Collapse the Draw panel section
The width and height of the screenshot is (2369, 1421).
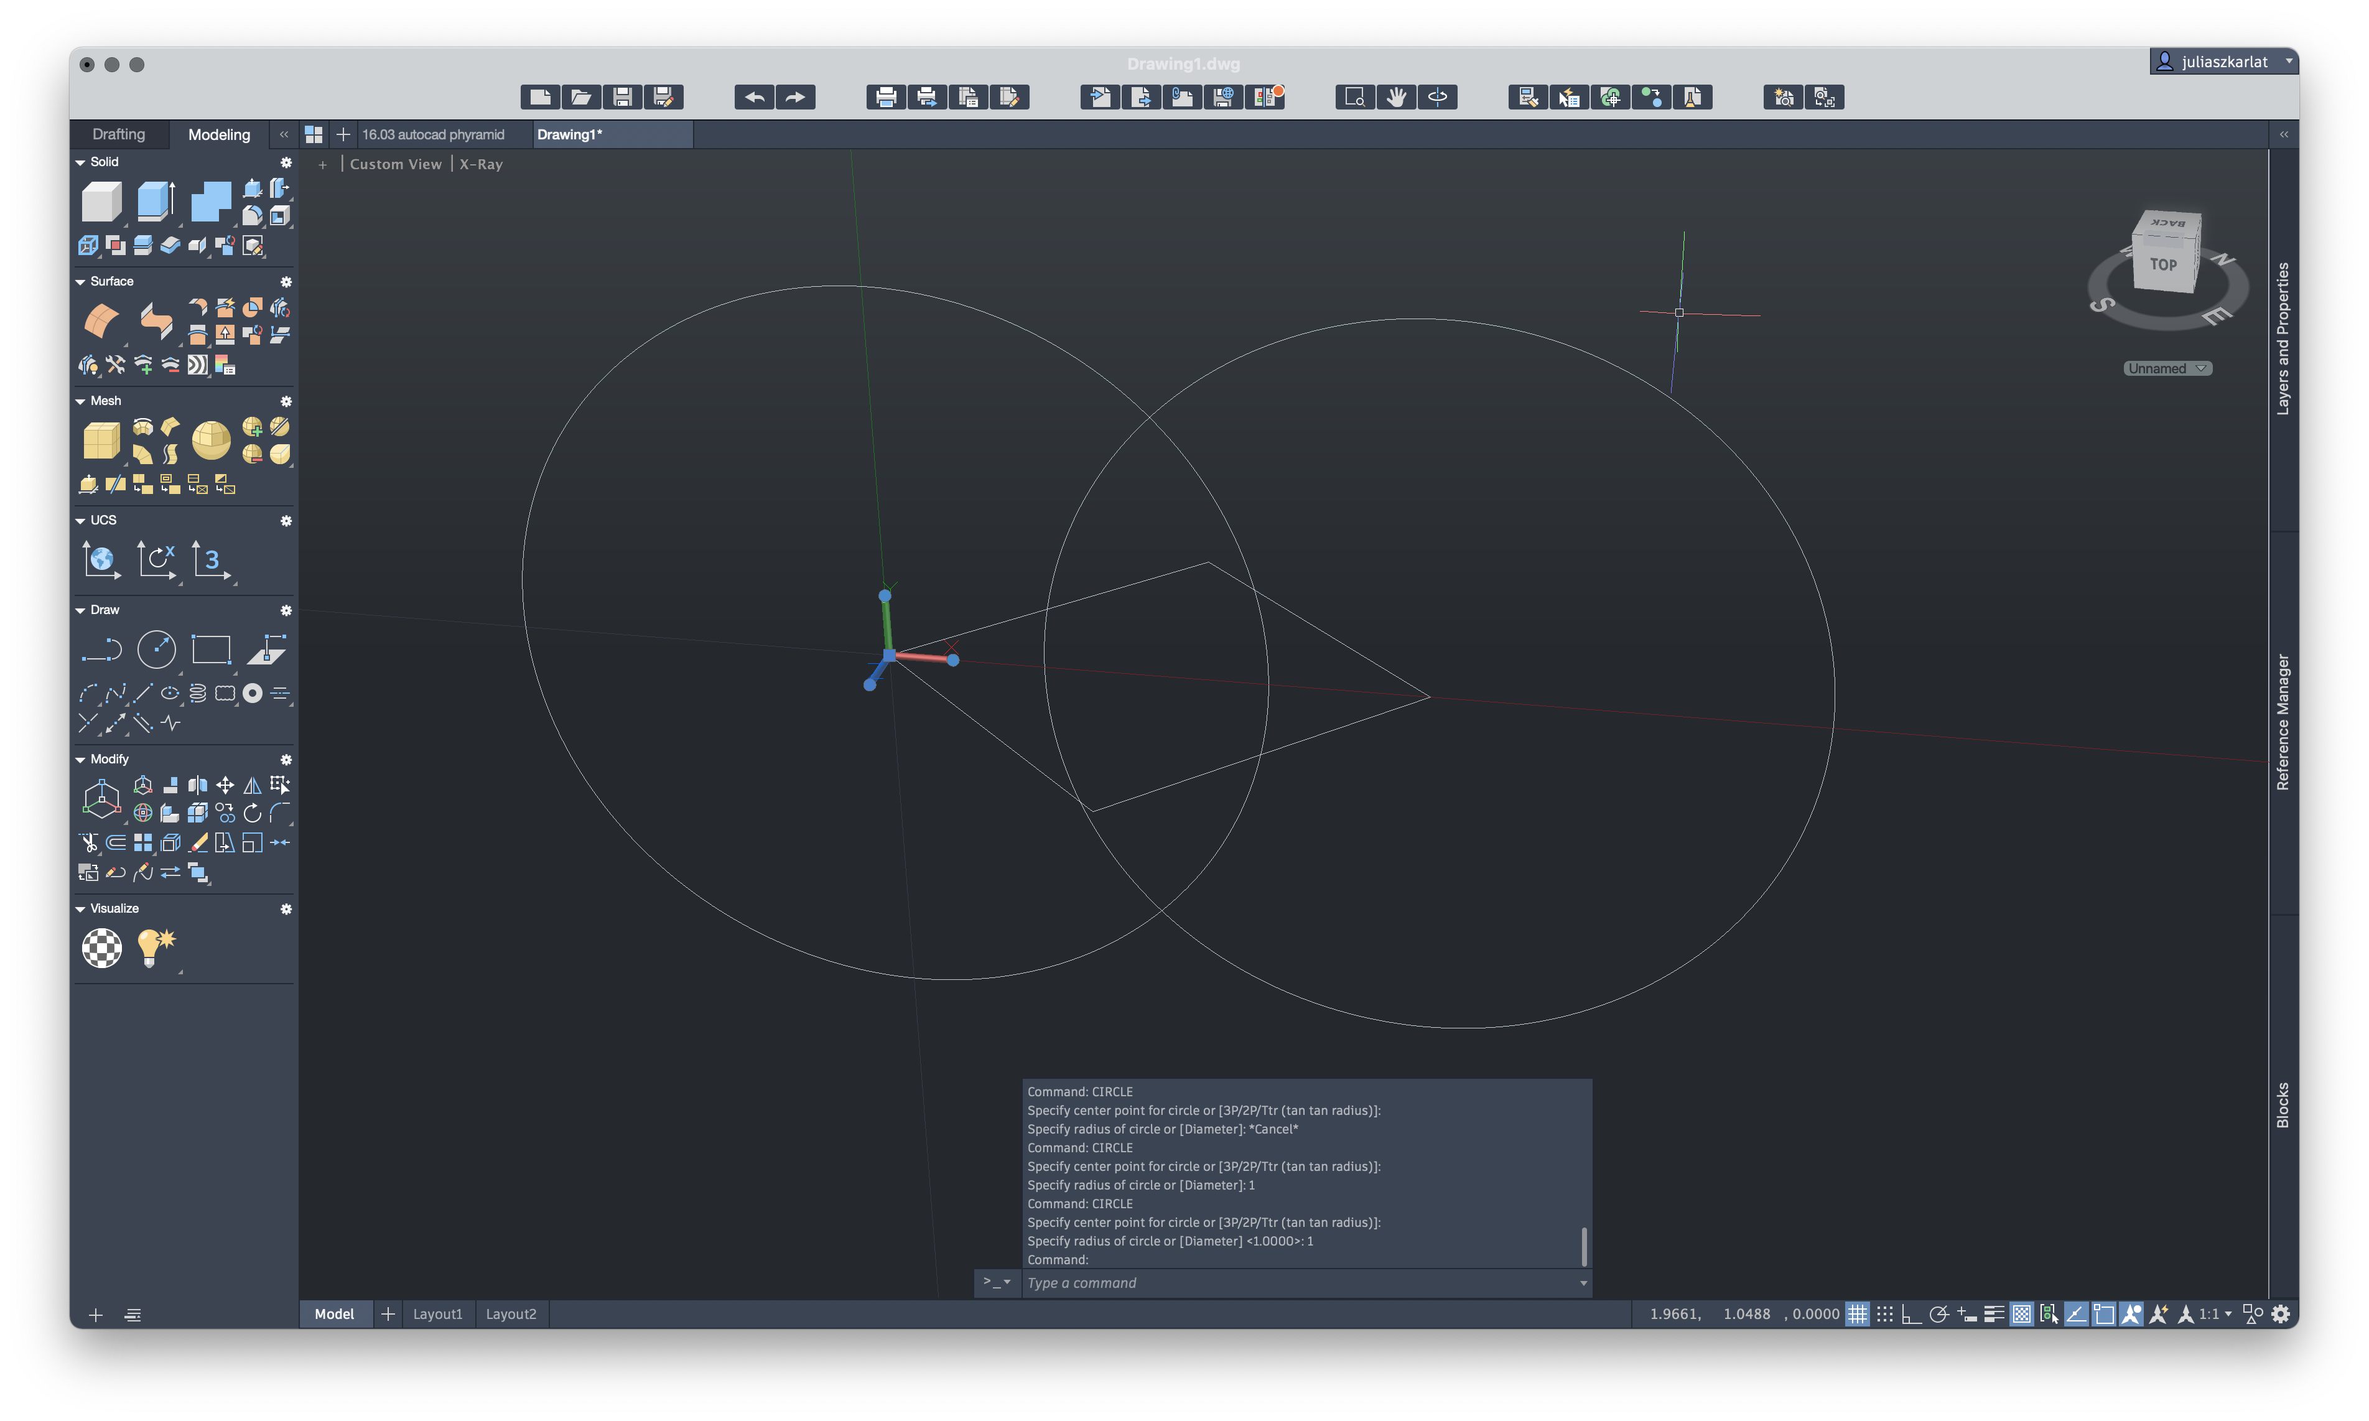[80, 610]
